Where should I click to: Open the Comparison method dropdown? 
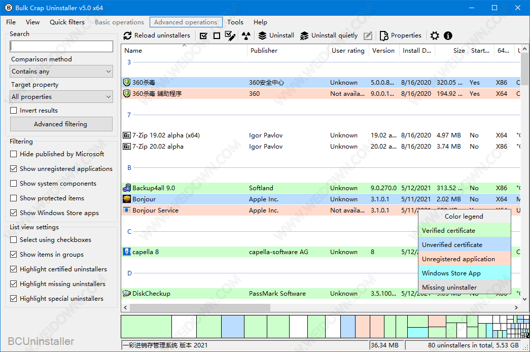(x=61, y=72)
